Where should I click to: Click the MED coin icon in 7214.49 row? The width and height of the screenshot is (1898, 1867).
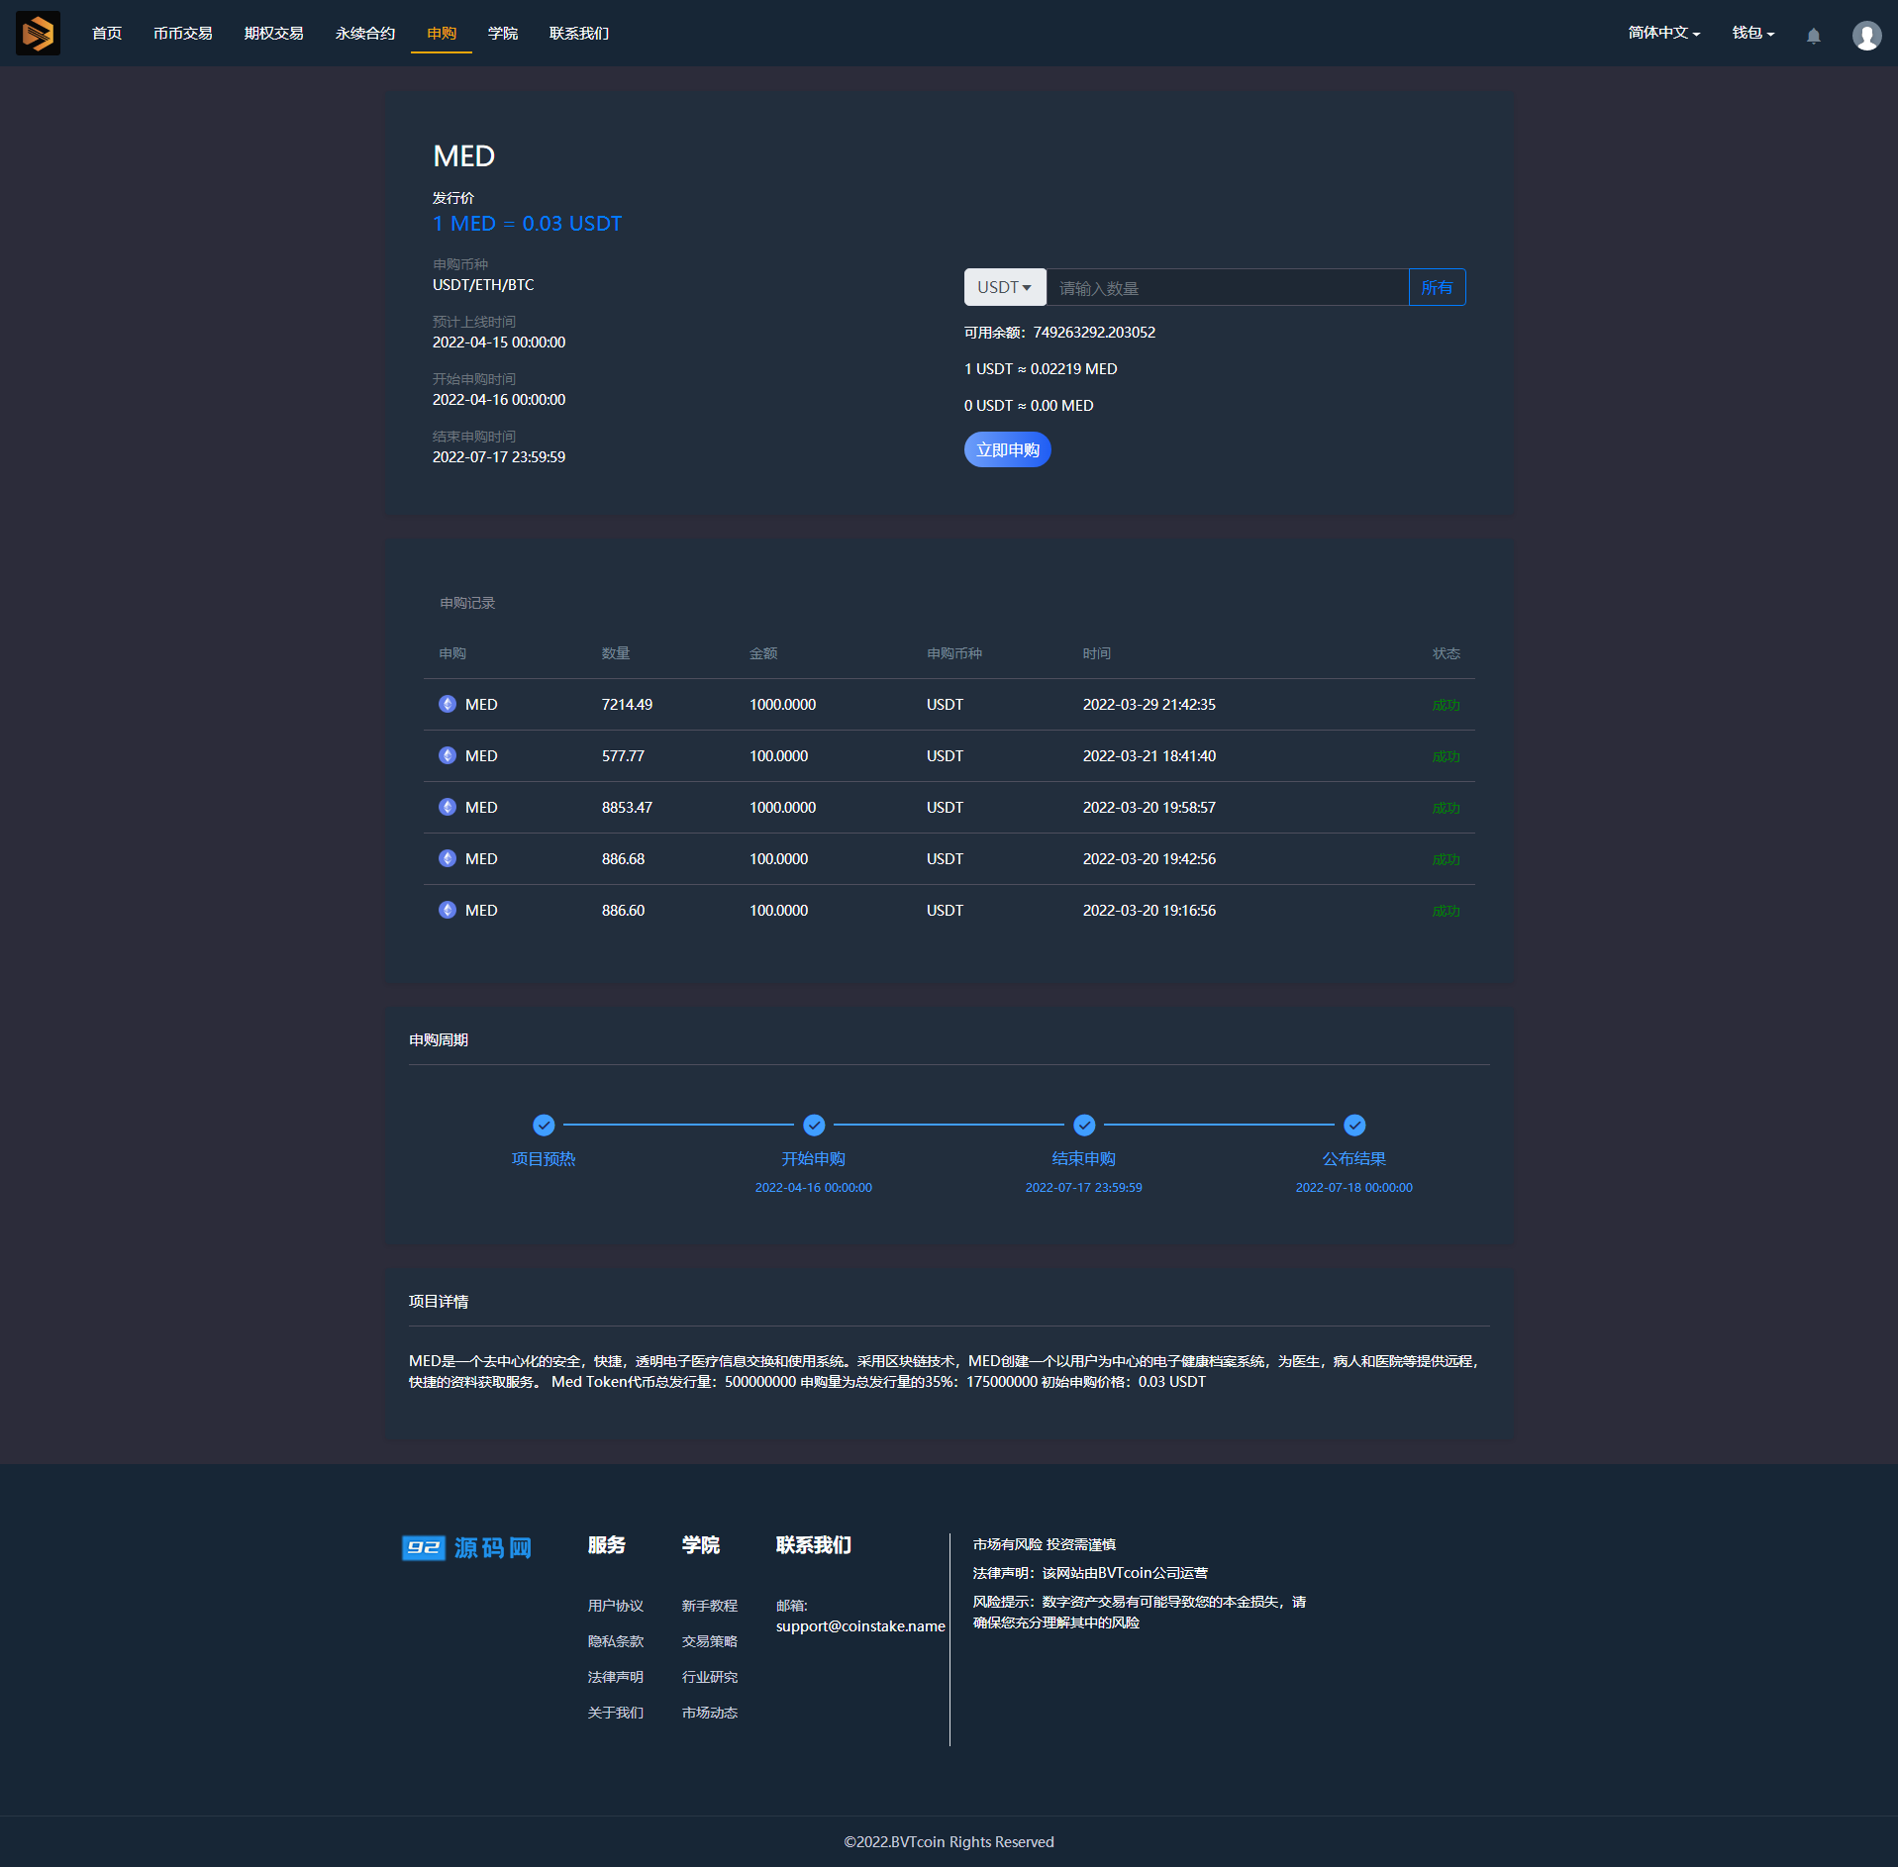point(448,704)
